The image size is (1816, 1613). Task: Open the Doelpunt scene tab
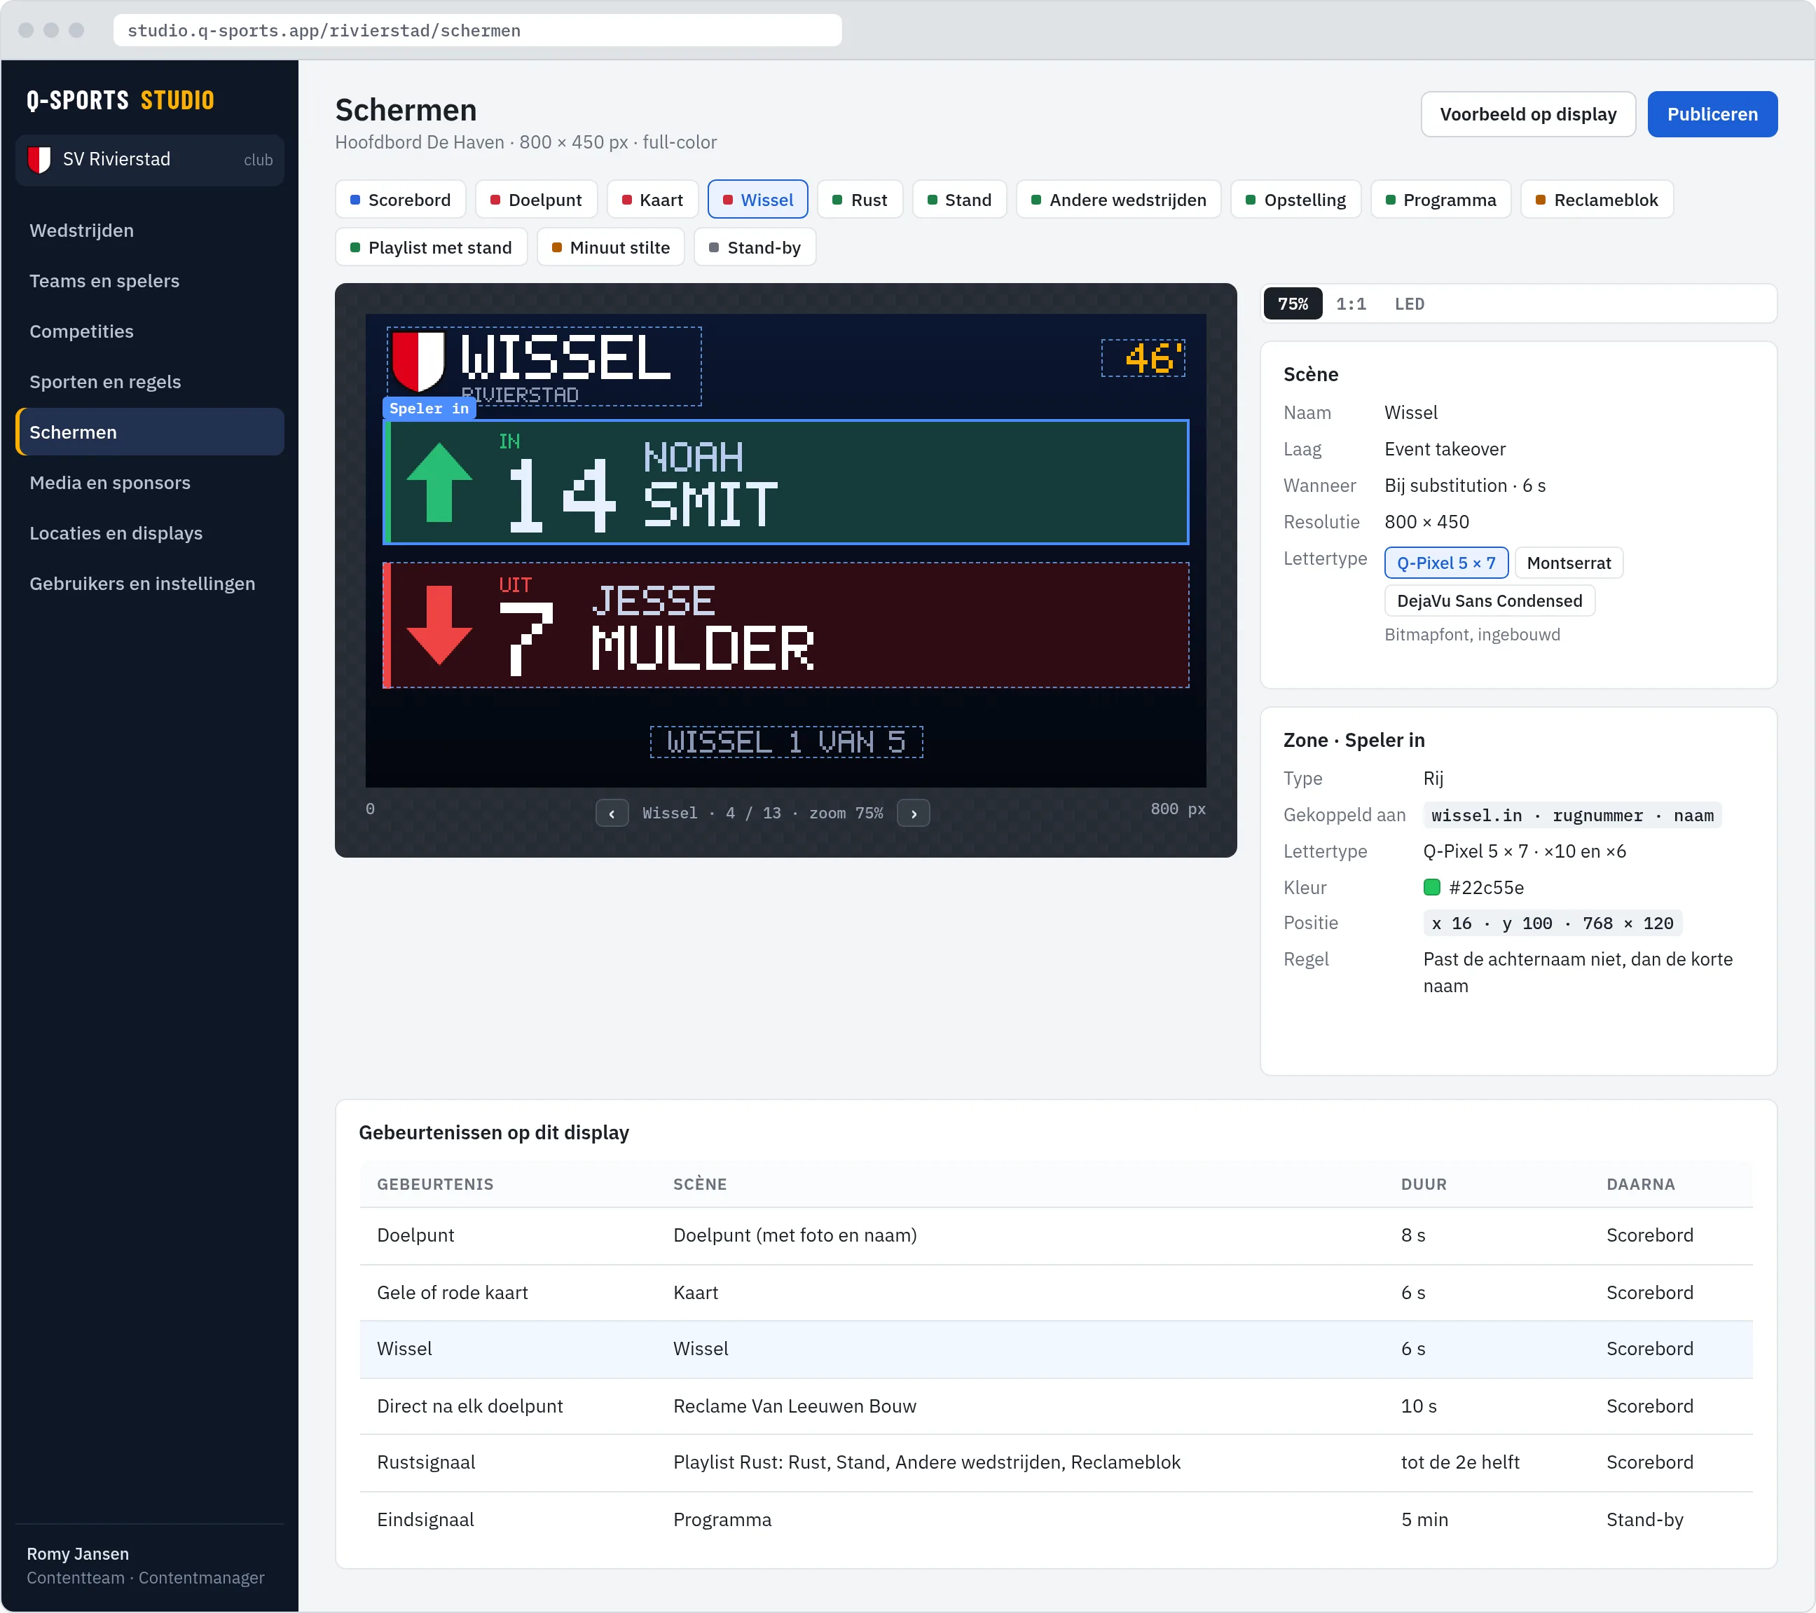click(x=536, y=200)
